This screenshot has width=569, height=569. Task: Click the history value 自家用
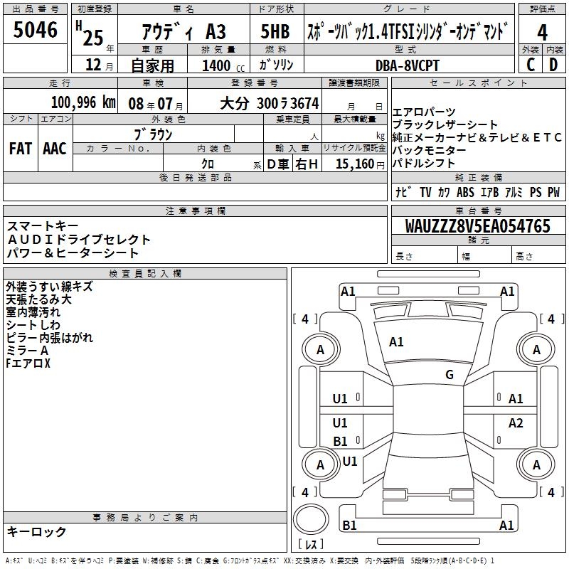pyautogui.click(x=152, y=65)
